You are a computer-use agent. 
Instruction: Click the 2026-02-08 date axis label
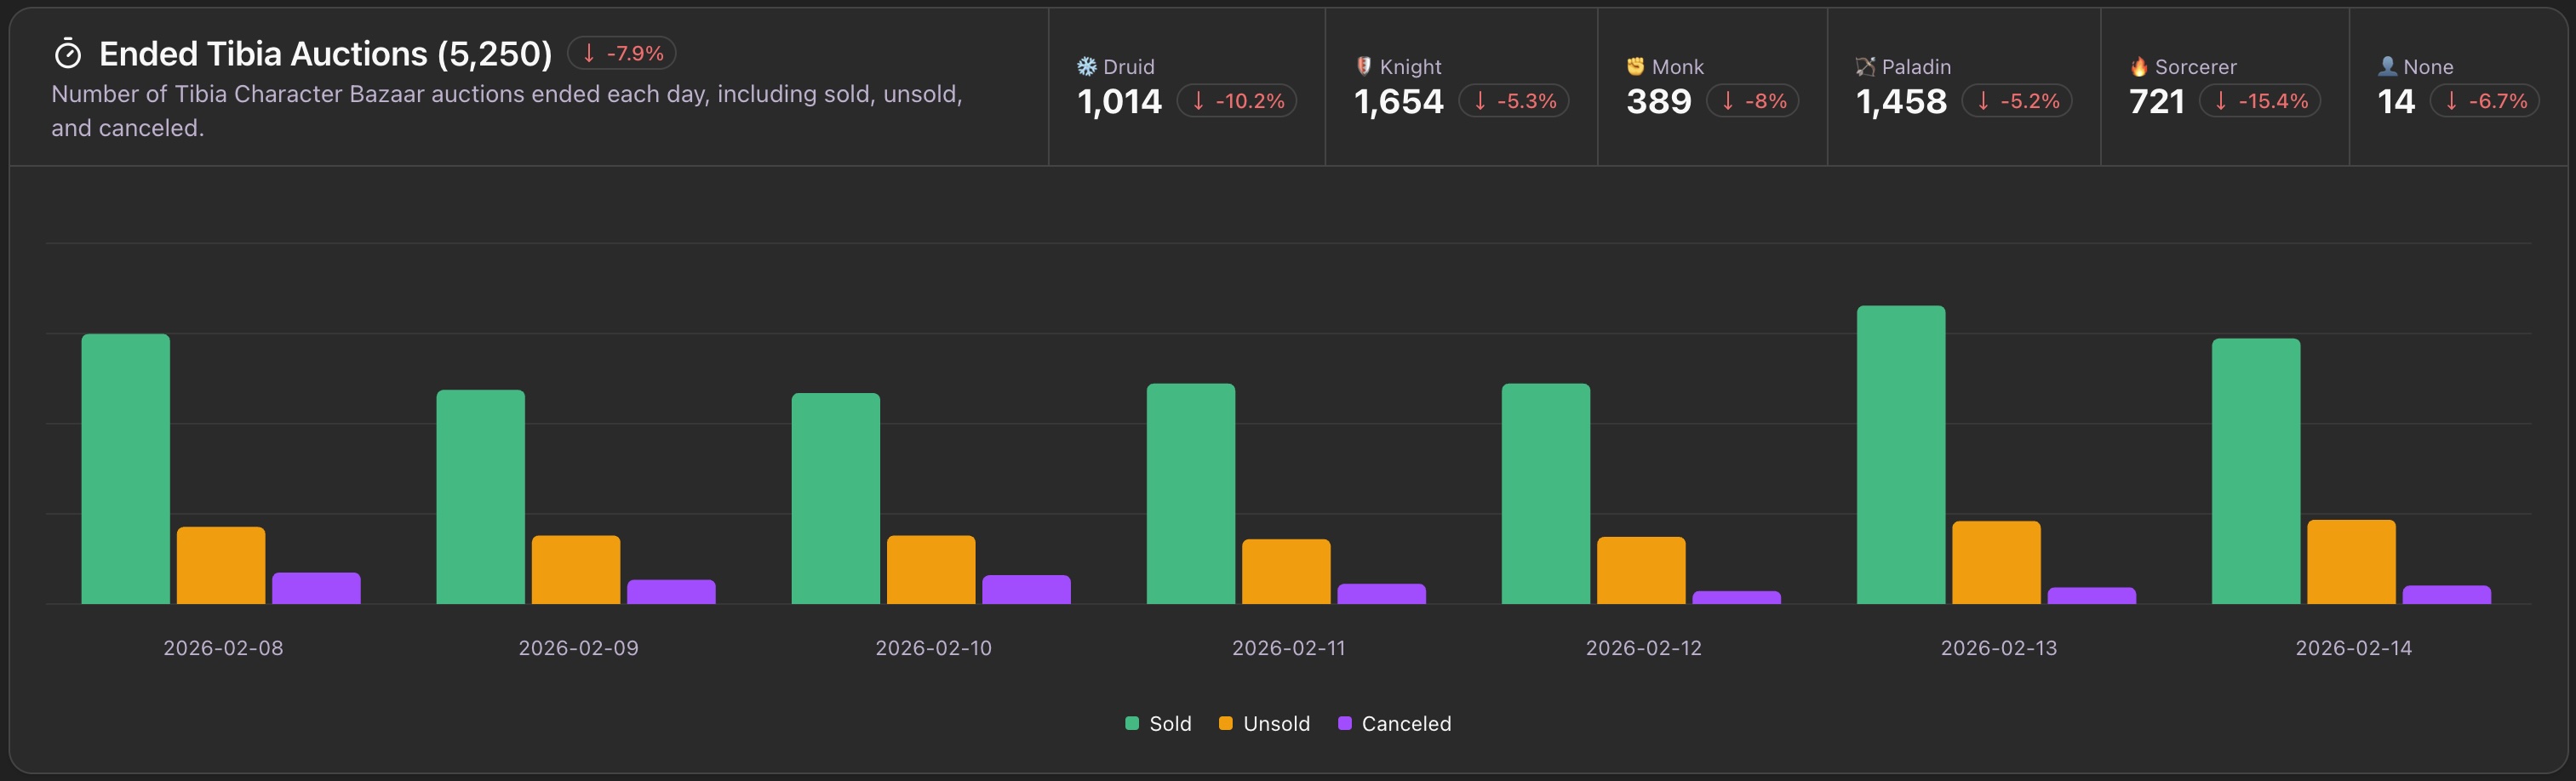tap(223, 648)
